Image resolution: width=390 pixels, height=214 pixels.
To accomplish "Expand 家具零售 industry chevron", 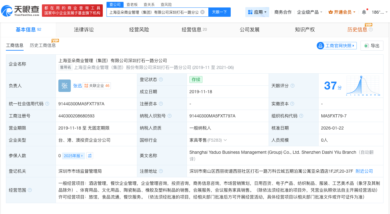I will [225, 140].
